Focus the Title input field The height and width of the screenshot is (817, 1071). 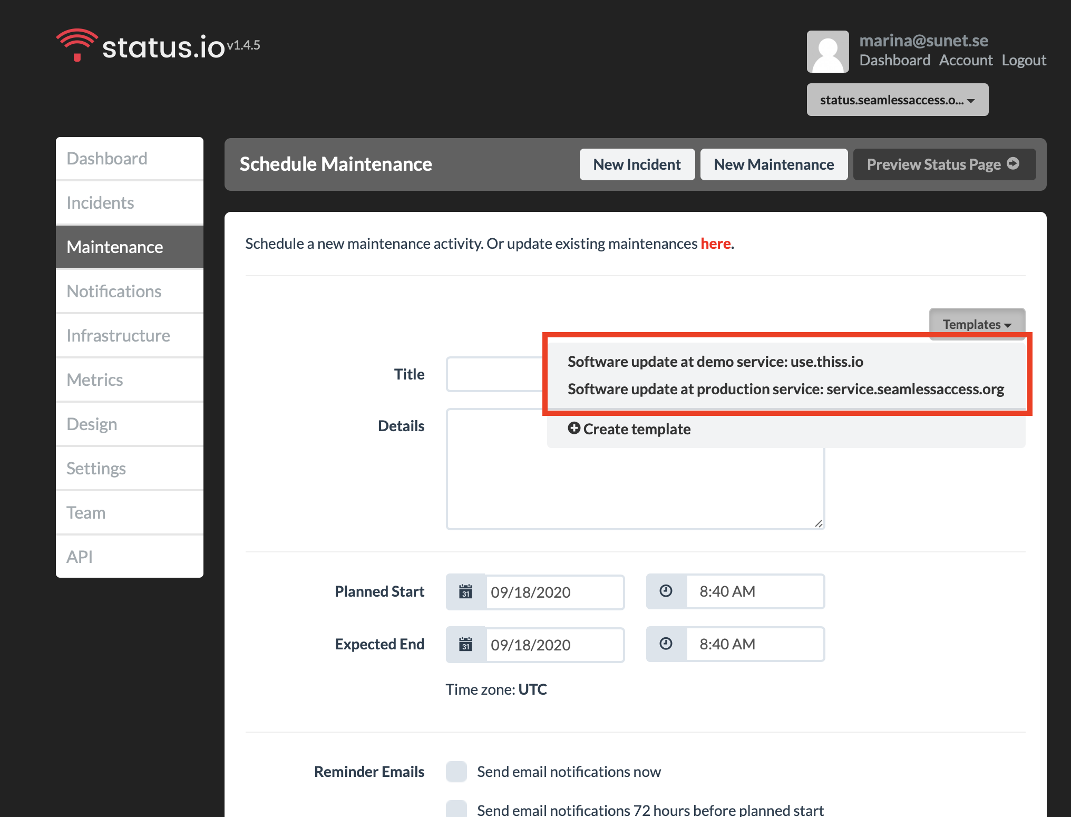click(494, 374)
